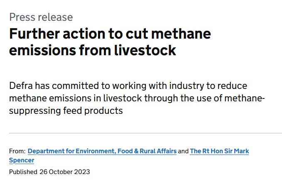Open the Department for Environment, Food & Rural Affairs link
Image resolution: width=282 pixels, height=184 pixels.
click(x=102, y=151)
